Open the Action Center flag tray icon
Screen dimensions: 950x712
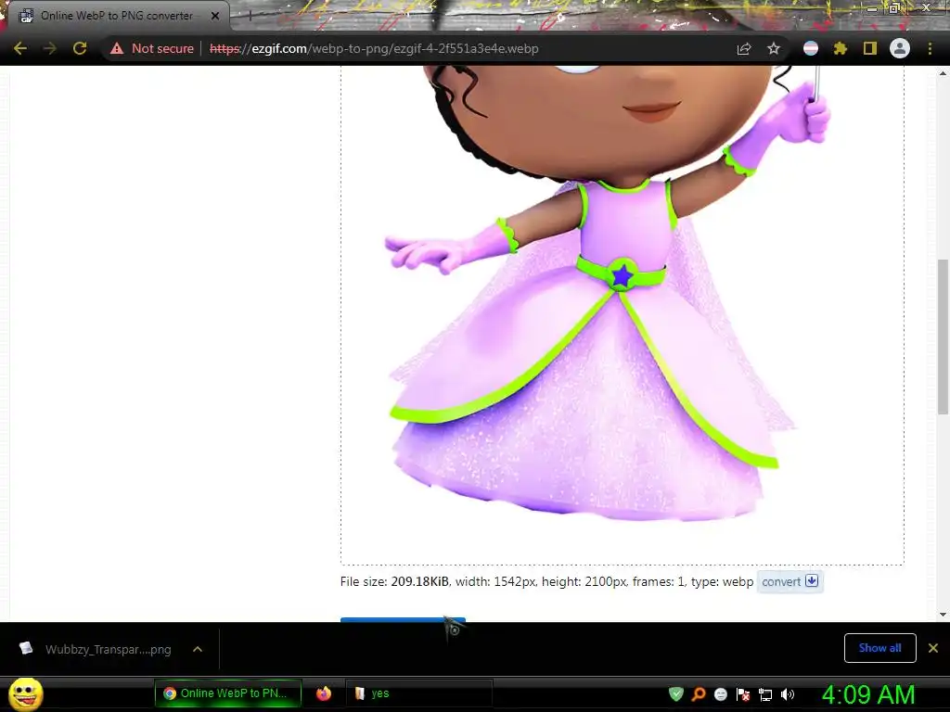point(743,693)
